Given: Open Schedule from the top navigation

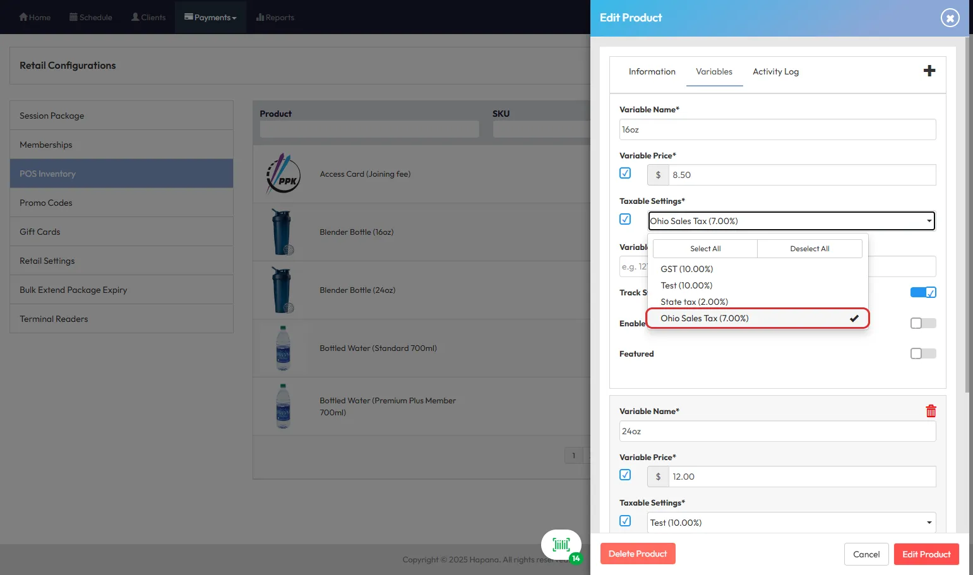Looking at the screenshot, I should coord(90,18).
